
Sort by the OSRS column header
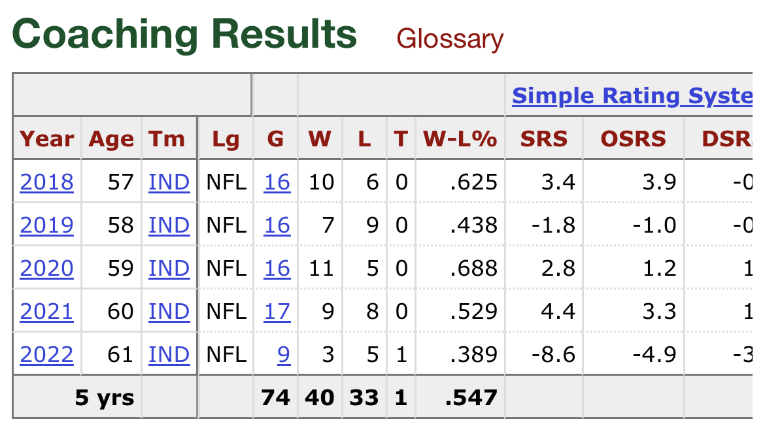(x=633, y=139)
